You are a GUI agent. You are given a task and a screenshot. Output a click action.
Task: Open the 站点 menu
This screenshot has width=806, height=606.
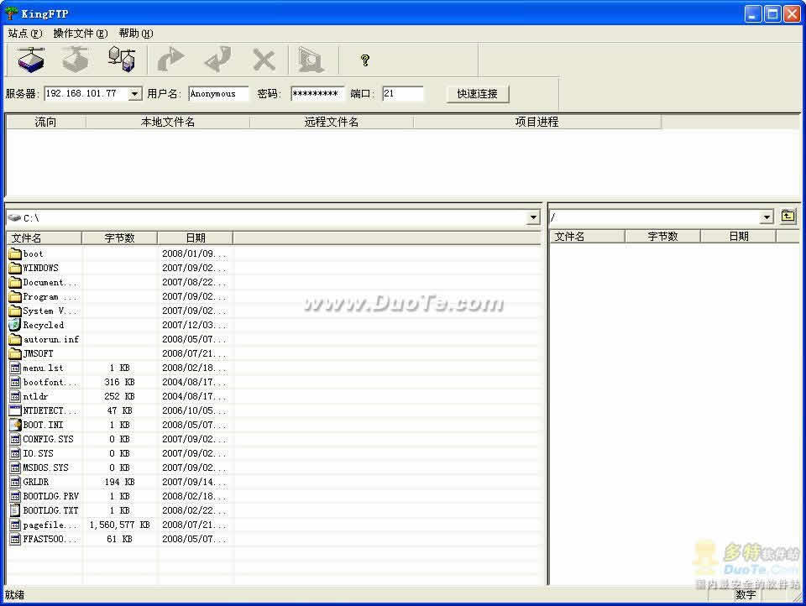point(24,34)
